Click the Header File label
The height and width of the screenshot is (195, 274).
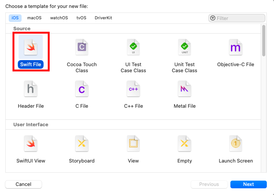pos(31,106)
